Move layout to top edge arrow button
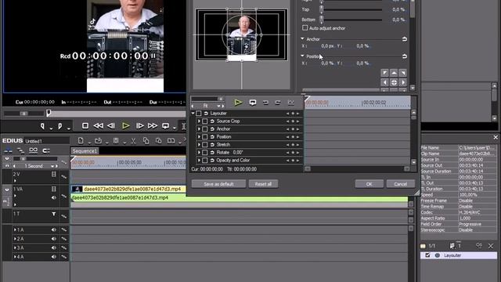501x282 pixels. click(394, 73)
